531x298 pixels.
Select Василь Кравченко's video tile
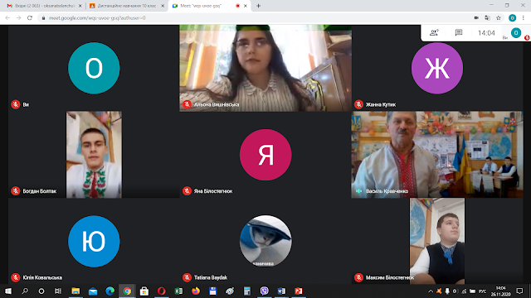[437, 155]
